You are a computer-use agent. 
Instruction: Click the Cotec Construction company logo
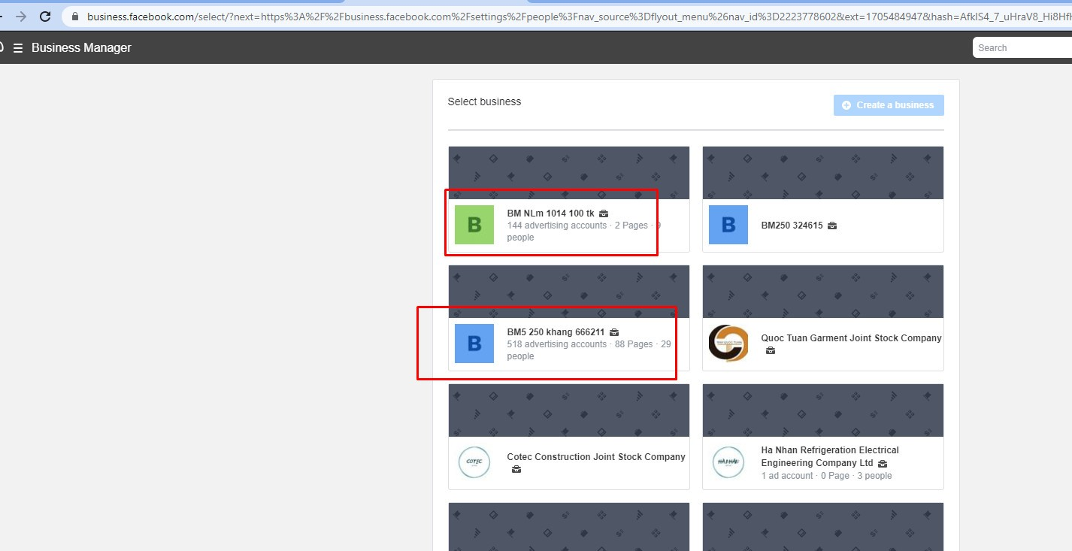(474, 462)
